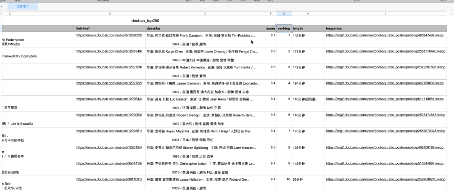
Task: Select the 116分钟 length cell
Action: 308,119
